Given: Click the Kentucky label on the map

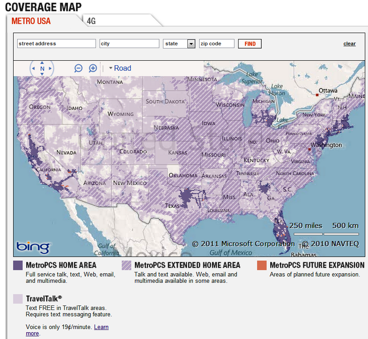Looking at the screenshot, I should click(256, 160).
